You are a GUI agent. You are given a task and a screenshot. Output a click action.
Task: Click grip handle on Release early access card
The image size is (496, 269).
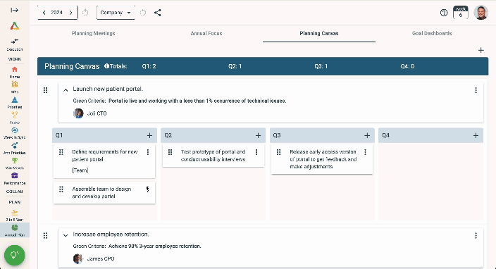tap(279, 152)
